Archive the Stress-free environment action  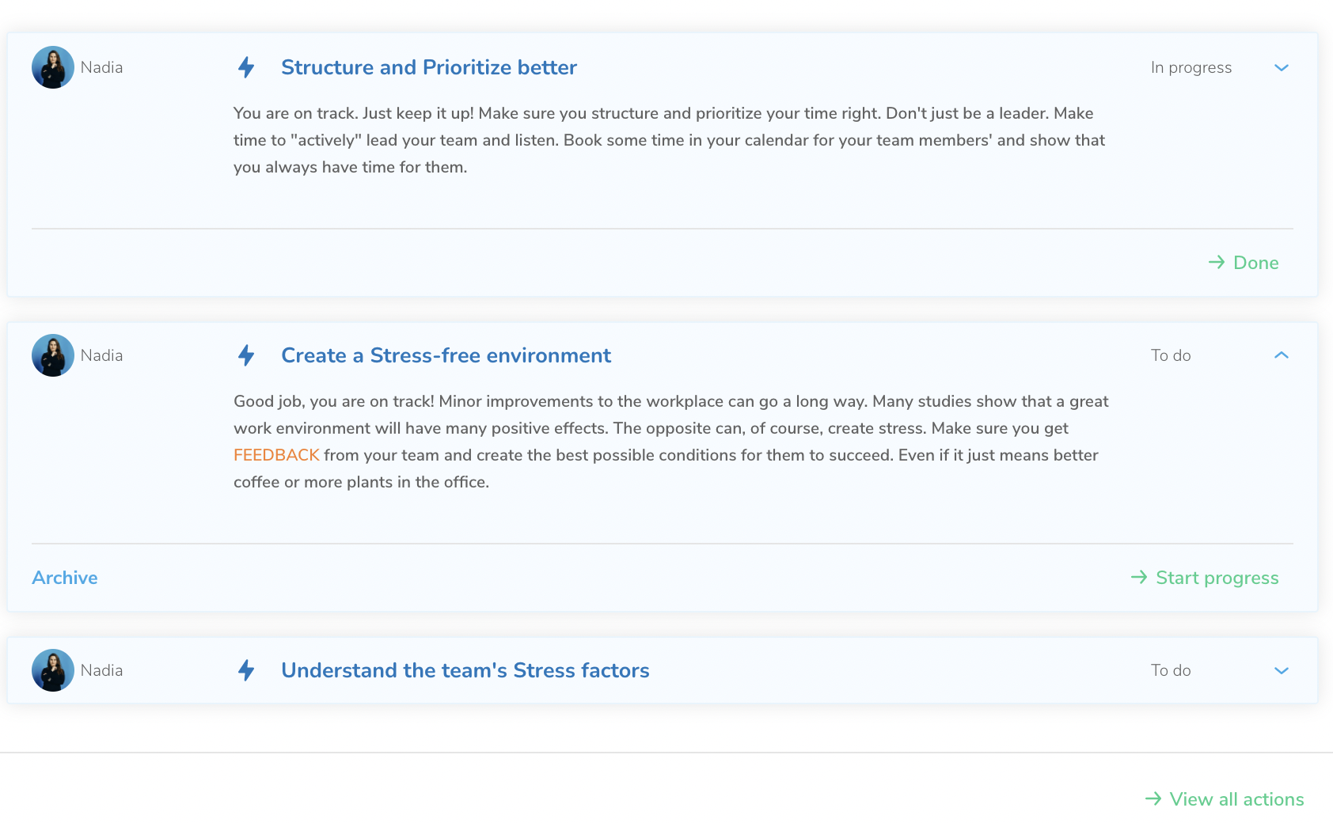tap(65, 578)
